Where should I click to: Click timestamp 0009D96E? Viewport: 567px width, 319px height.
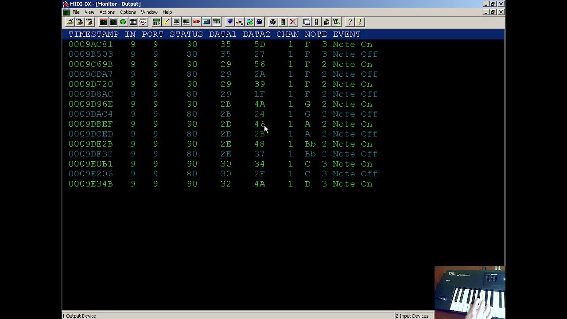91,104
